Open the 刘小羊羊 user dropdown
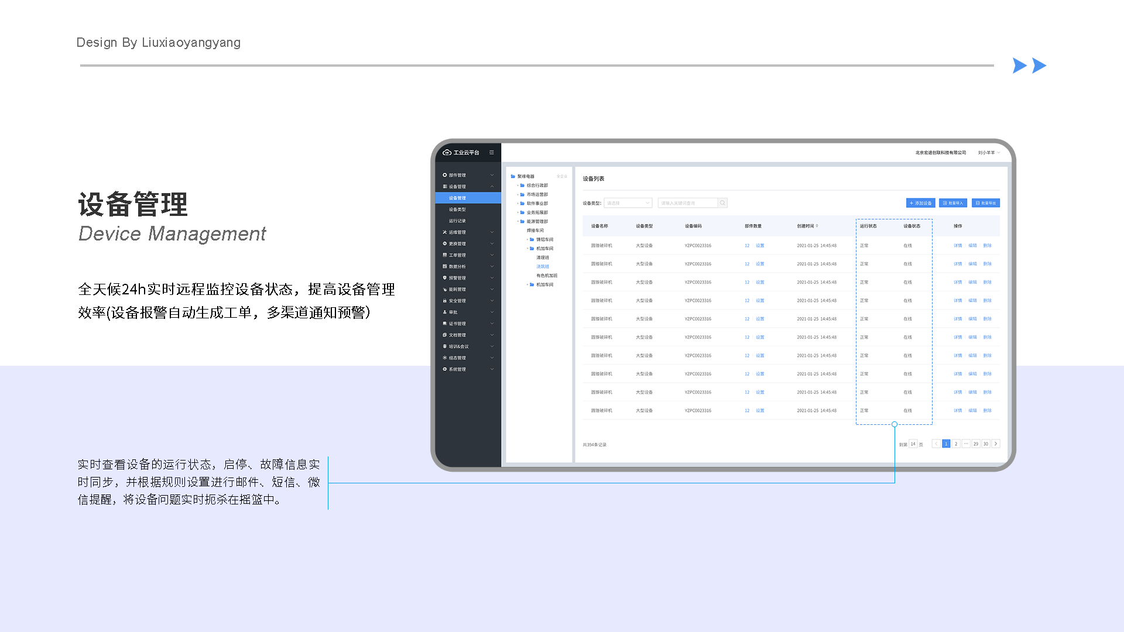 pos(989,153)
